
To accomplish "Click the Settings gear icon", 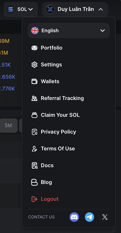I will [x=34, y=65].
